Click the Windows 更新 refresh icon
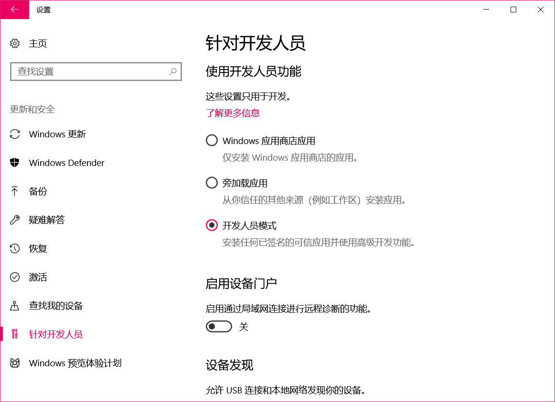This screenshot has height=402, width=555. tap(14, 134)
